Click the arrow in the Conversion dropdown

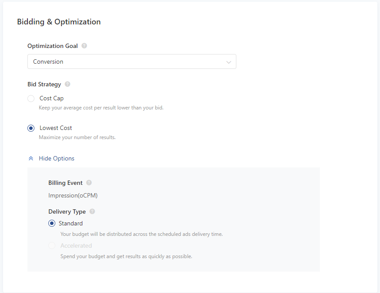[229, 62]
